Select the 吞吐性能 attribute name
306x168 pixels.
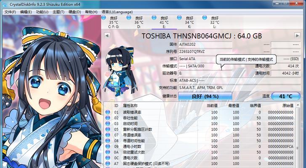pyautogui.click(x=130, y=118)
